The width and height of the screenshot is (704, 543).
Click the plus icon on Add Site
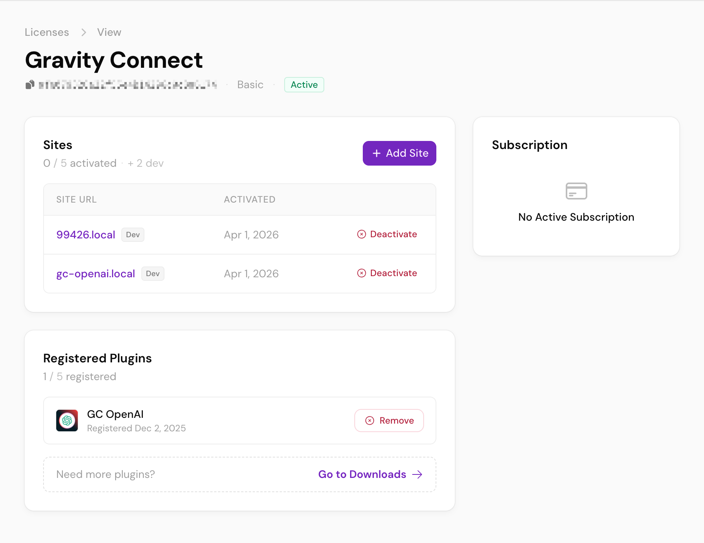pos(377,153)
